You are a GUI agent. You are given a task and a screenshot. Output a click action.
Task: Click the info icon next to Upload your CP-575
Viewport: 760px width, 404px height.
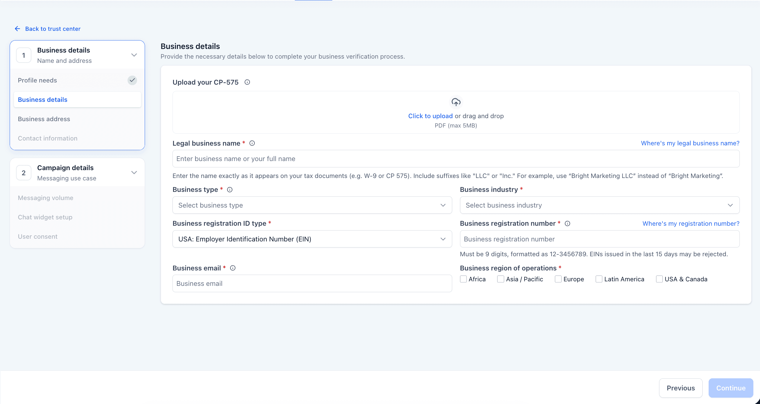[x=247, y=82]
